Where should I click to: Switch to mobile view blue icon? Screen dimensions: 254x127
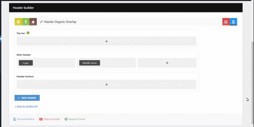tap(233, 22)
